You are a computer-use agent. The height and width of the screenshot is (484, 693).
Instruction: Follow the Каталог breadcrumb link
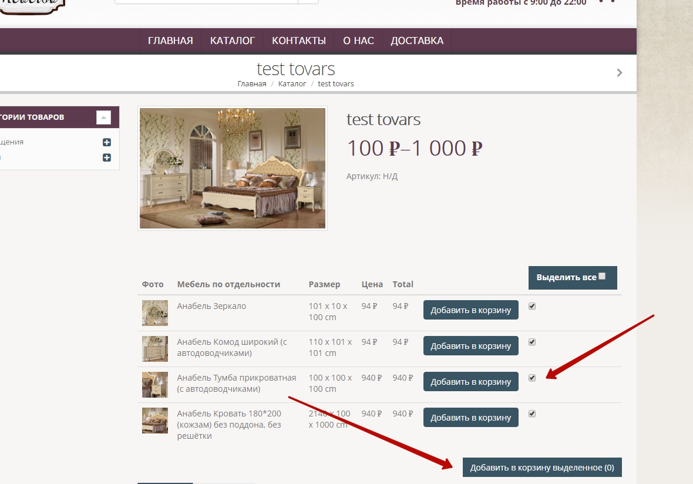[x=292, y=84]
